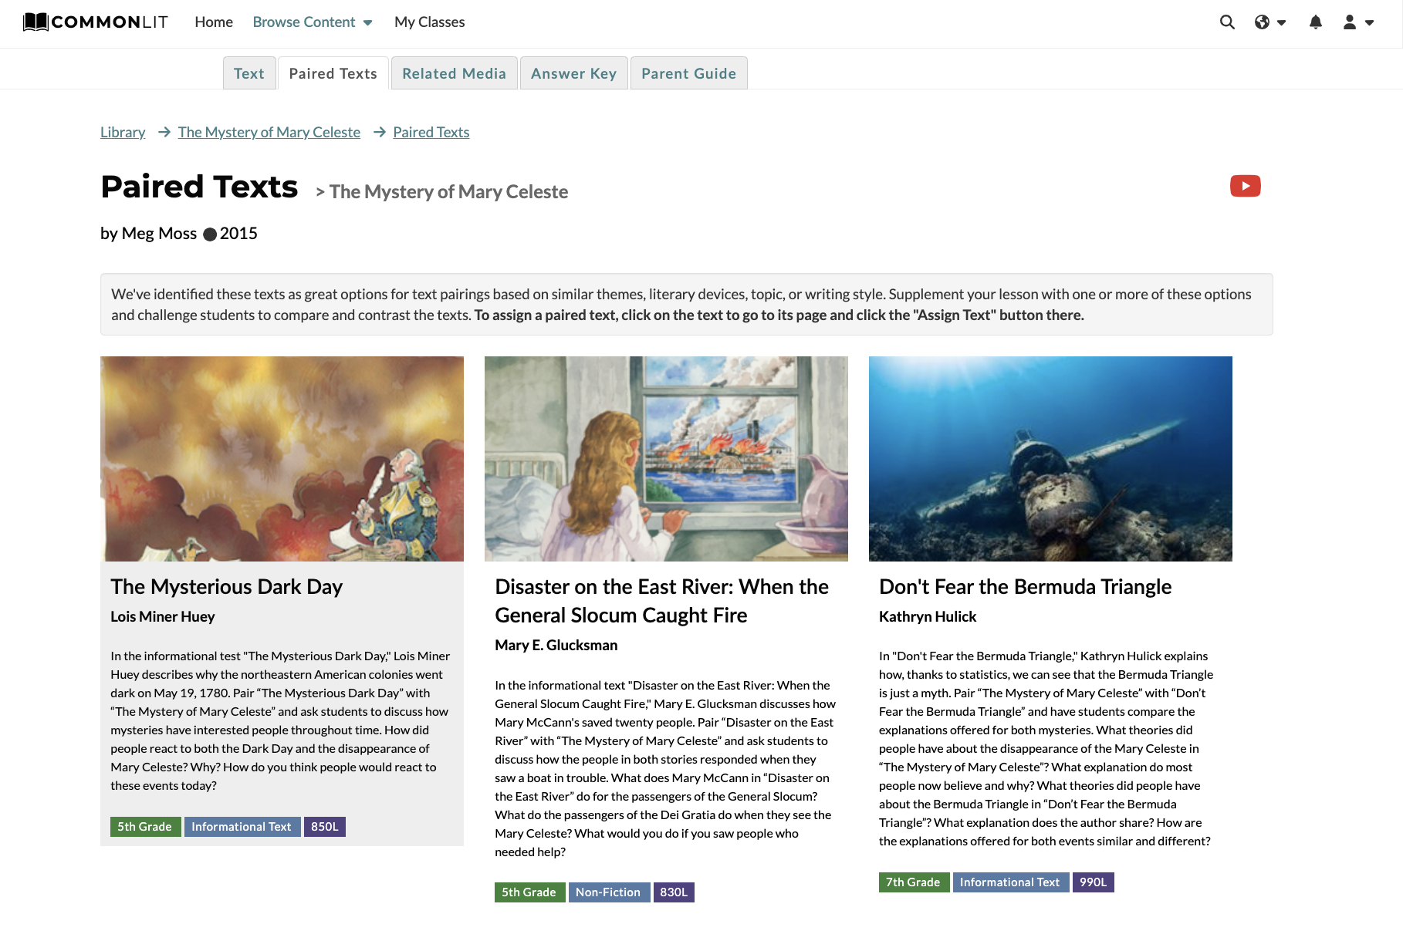Expand the language globe dropdown caret
Image resolution: width=1403 pixels, height=941 pixels.
pyautogui.click(x=1282, y=22)
